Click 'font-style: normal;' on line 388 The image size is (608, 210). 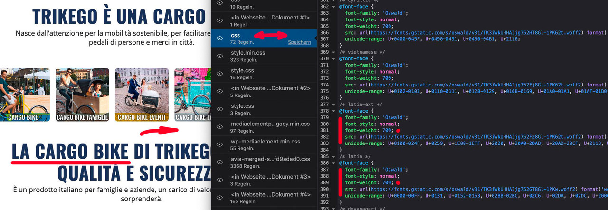(x=372, y=176)
